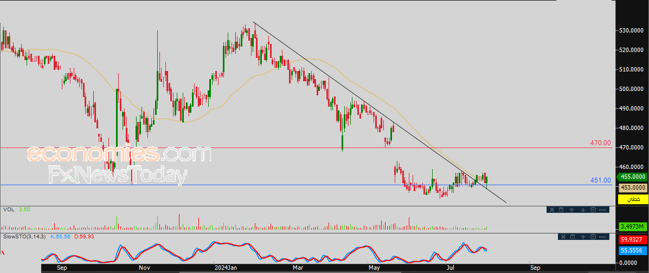This screenshot has width=649, height=273.
Task: Close the VOL indicator panel
Action: pyautogui.click(x=551, y=210)
